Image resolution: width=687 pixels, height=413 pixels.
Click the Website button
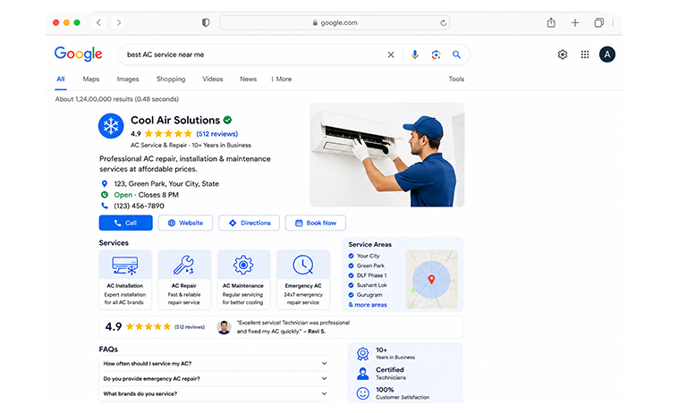(x=185, y=223)
